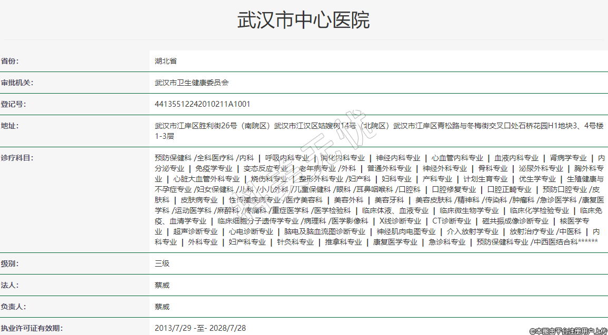Select CT诊断专业 in the department list

pos(451,221)
